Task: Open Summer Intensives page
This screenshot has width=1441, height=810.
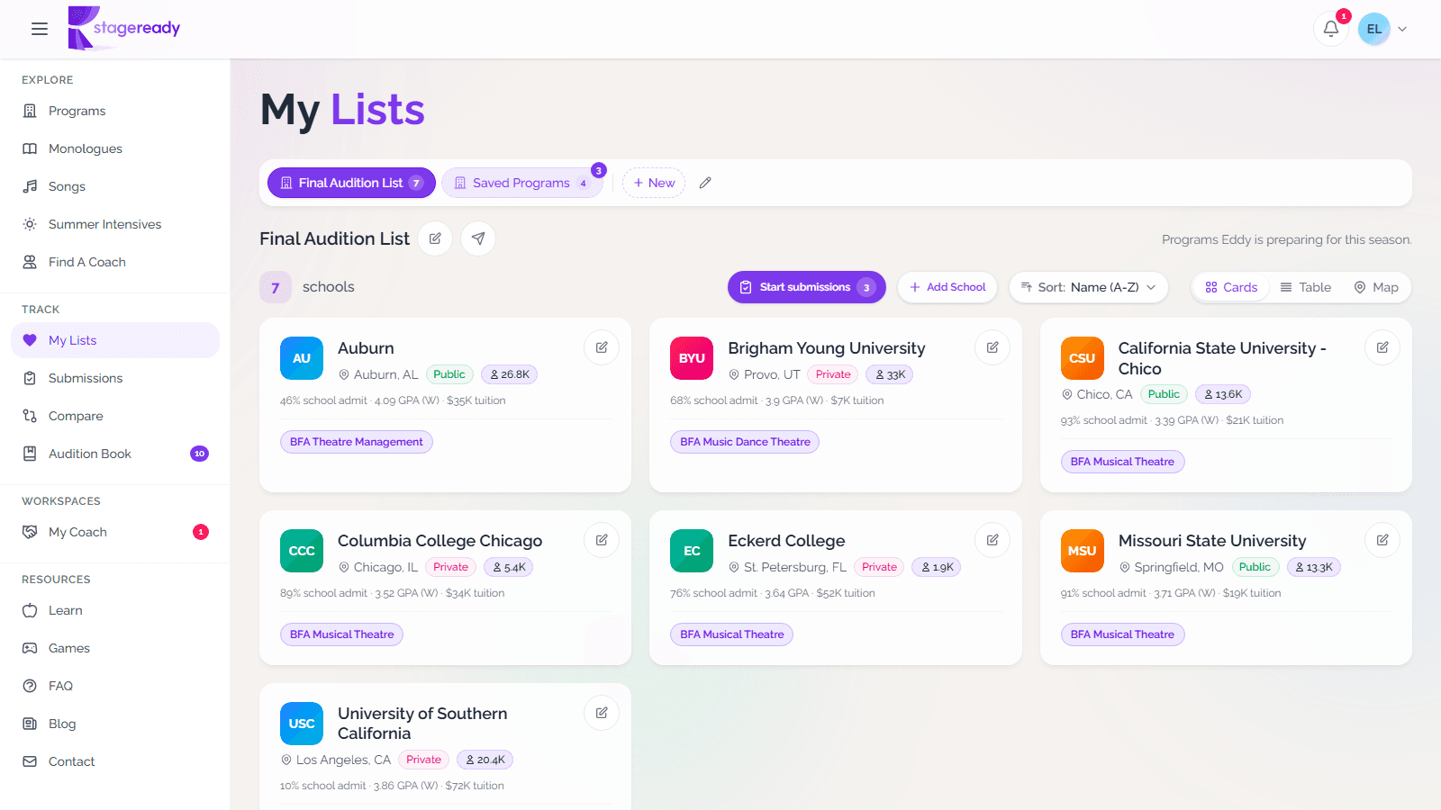Action: [x=115, y=224]
